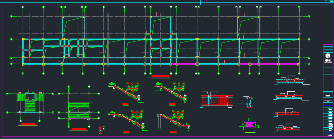The image size is (334, 139).
Task: Click the small red column section symbol
Action: 101,128
